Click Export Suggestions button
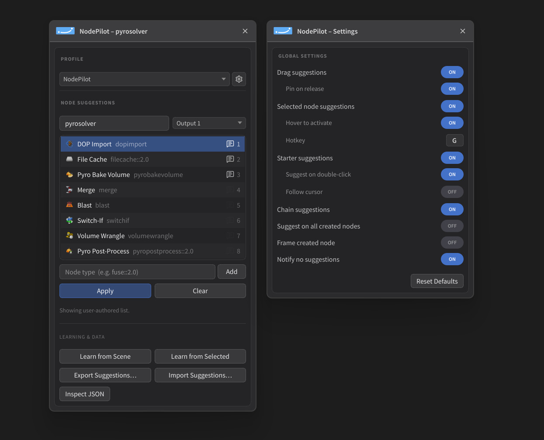The height and width of the screenshot is (440, 544). (105, 375)
